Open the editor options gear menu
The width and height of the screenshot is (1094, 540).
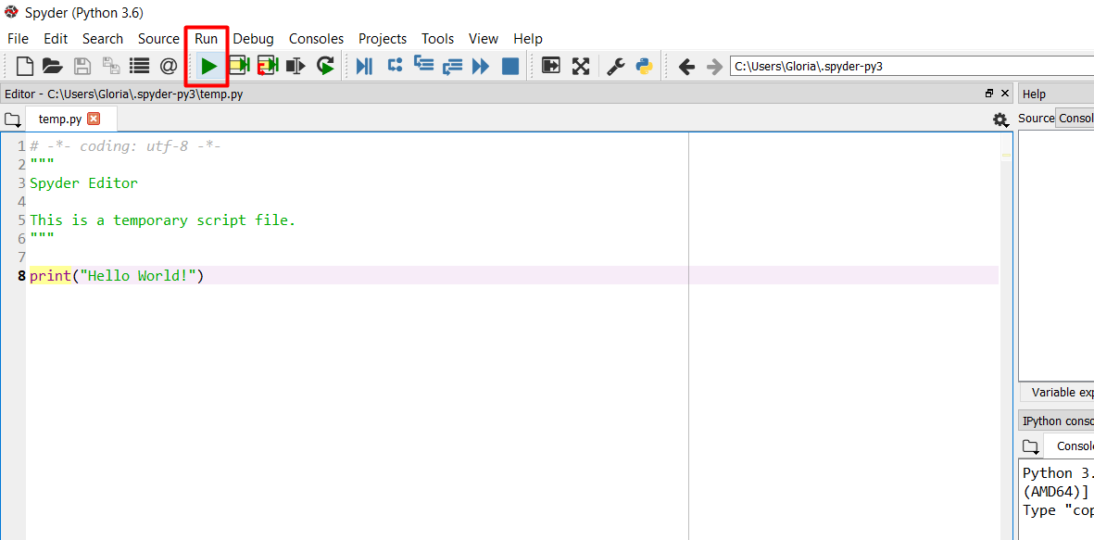coord(1000,119)
